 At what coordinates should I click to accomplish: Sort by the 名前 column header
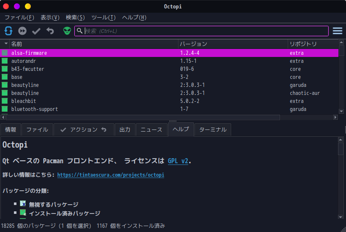[94, 44]
